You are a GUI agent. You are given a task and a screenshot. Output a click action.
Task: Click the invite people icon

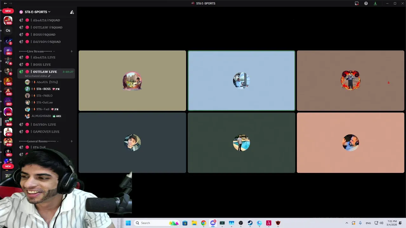point(72,12)
